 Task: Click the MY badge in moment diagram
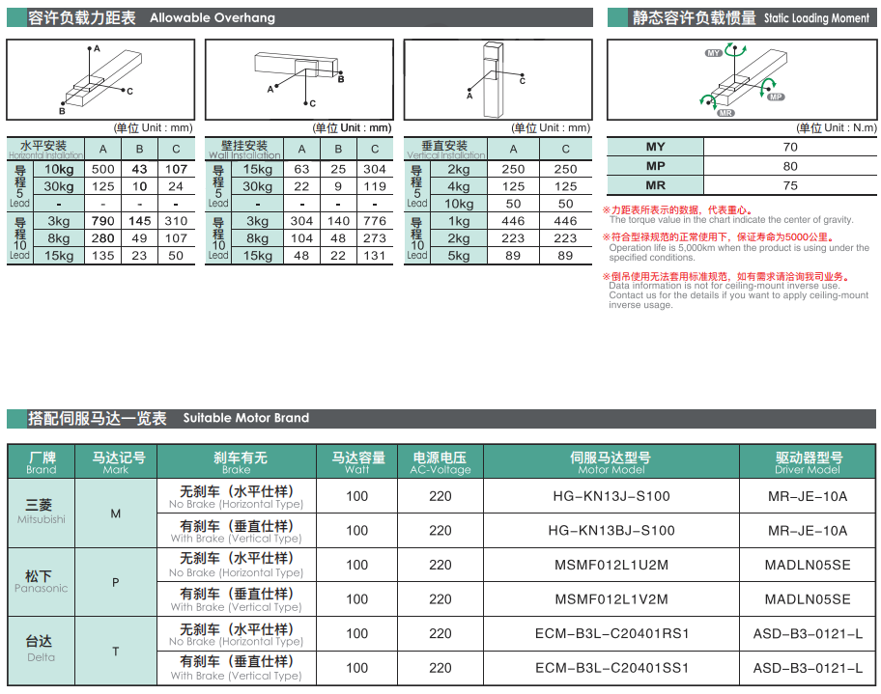(x=716, y=53)
